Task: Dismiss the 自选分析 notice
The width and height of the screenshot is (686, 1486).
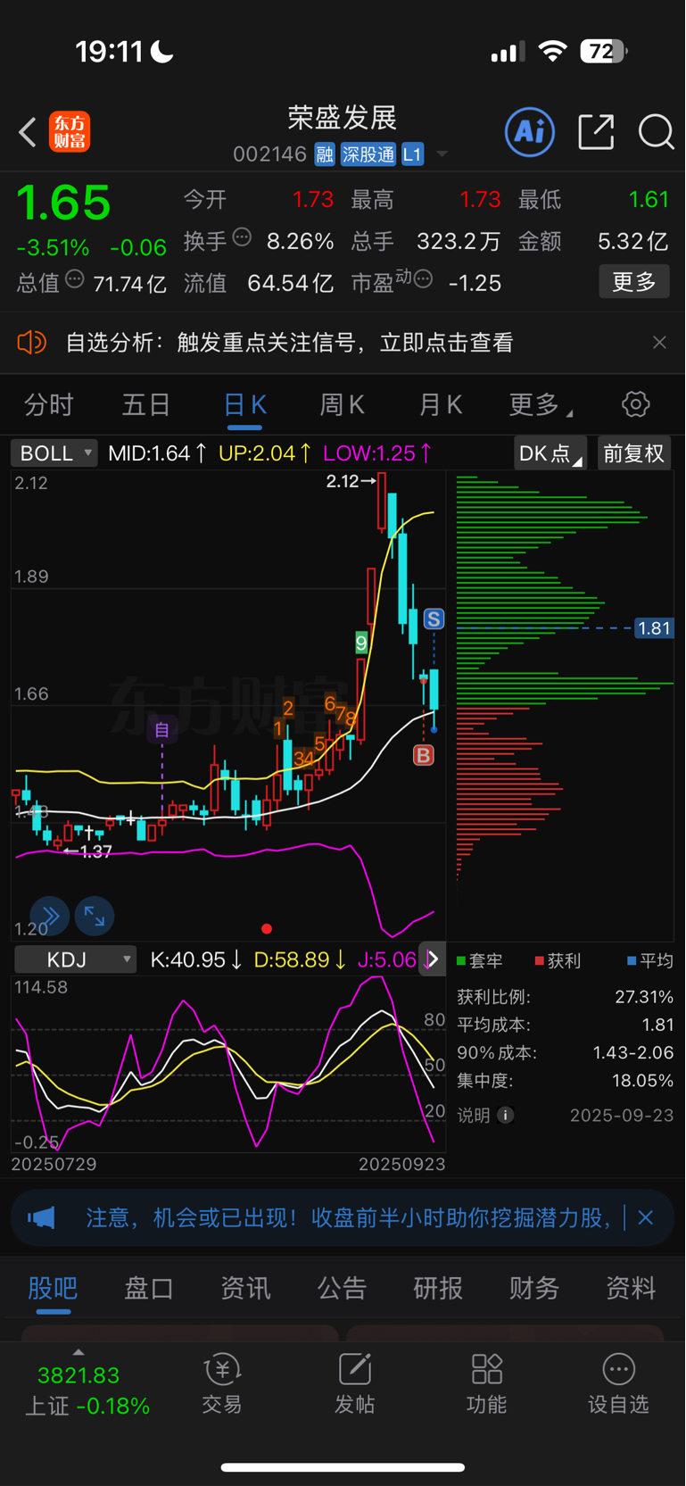Action: coord(659,343)
